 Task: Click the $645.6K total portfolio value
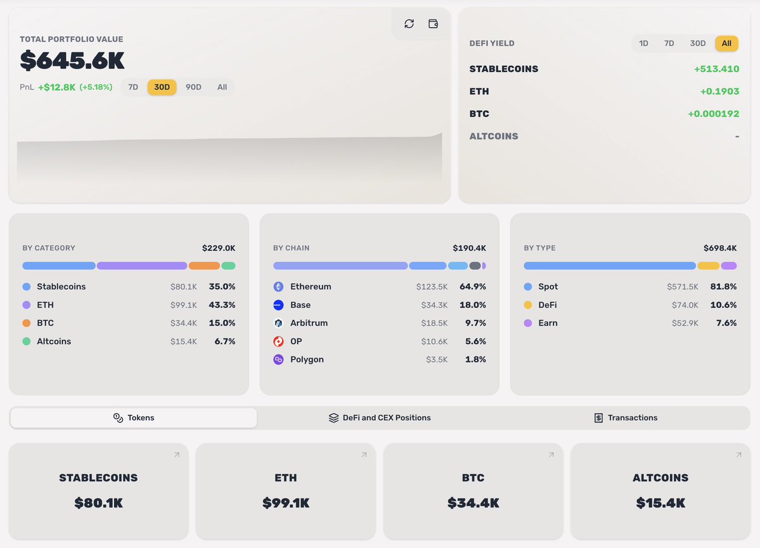pos(72,61)
